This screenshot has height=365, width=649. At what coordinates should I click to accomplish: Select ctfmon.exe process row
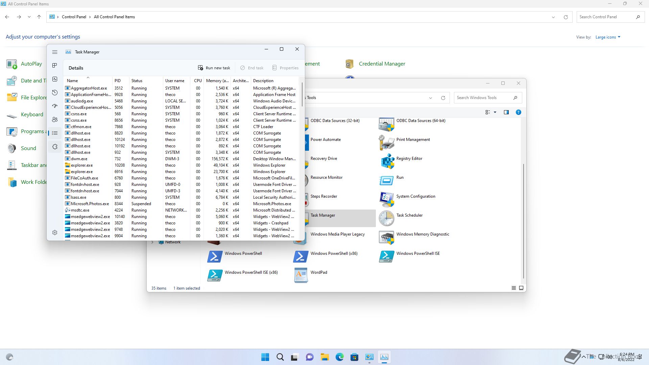pyautogui.click(x=181, y=127)
